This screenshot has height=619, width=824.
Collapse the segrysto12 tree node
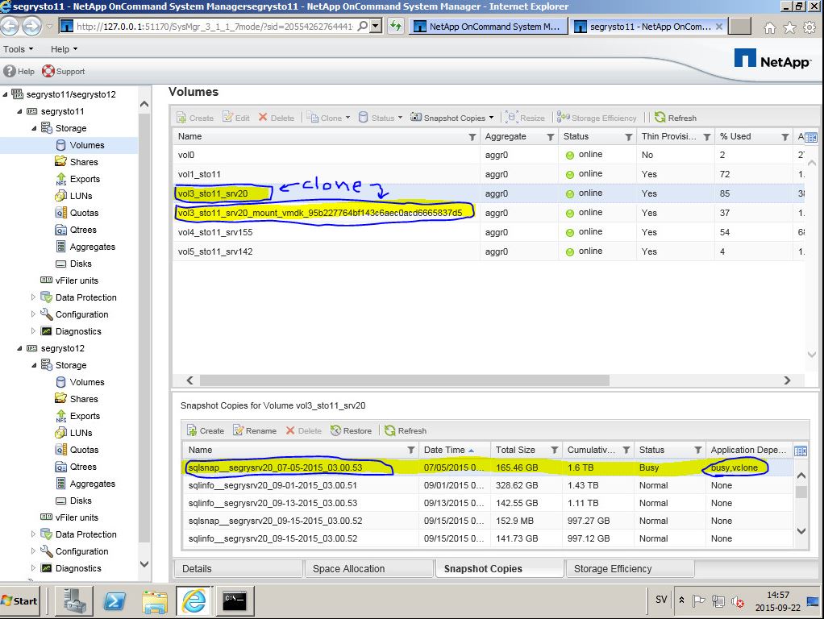pyautogui.click(x=19, y=348)
